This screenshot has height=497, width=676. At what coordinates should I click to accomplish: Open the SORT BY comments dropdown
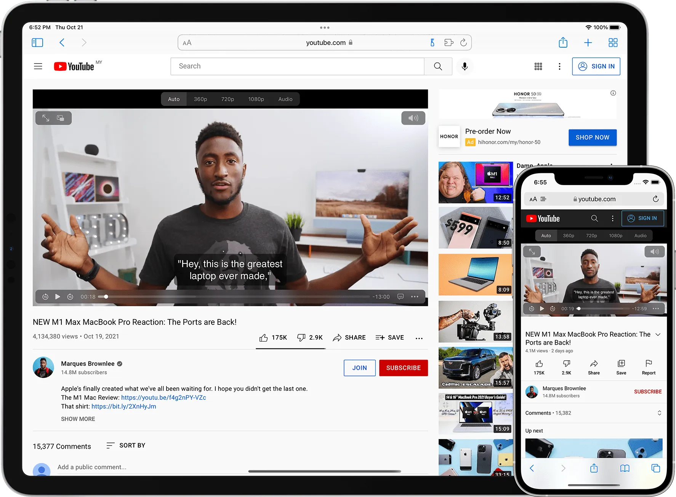126,446
